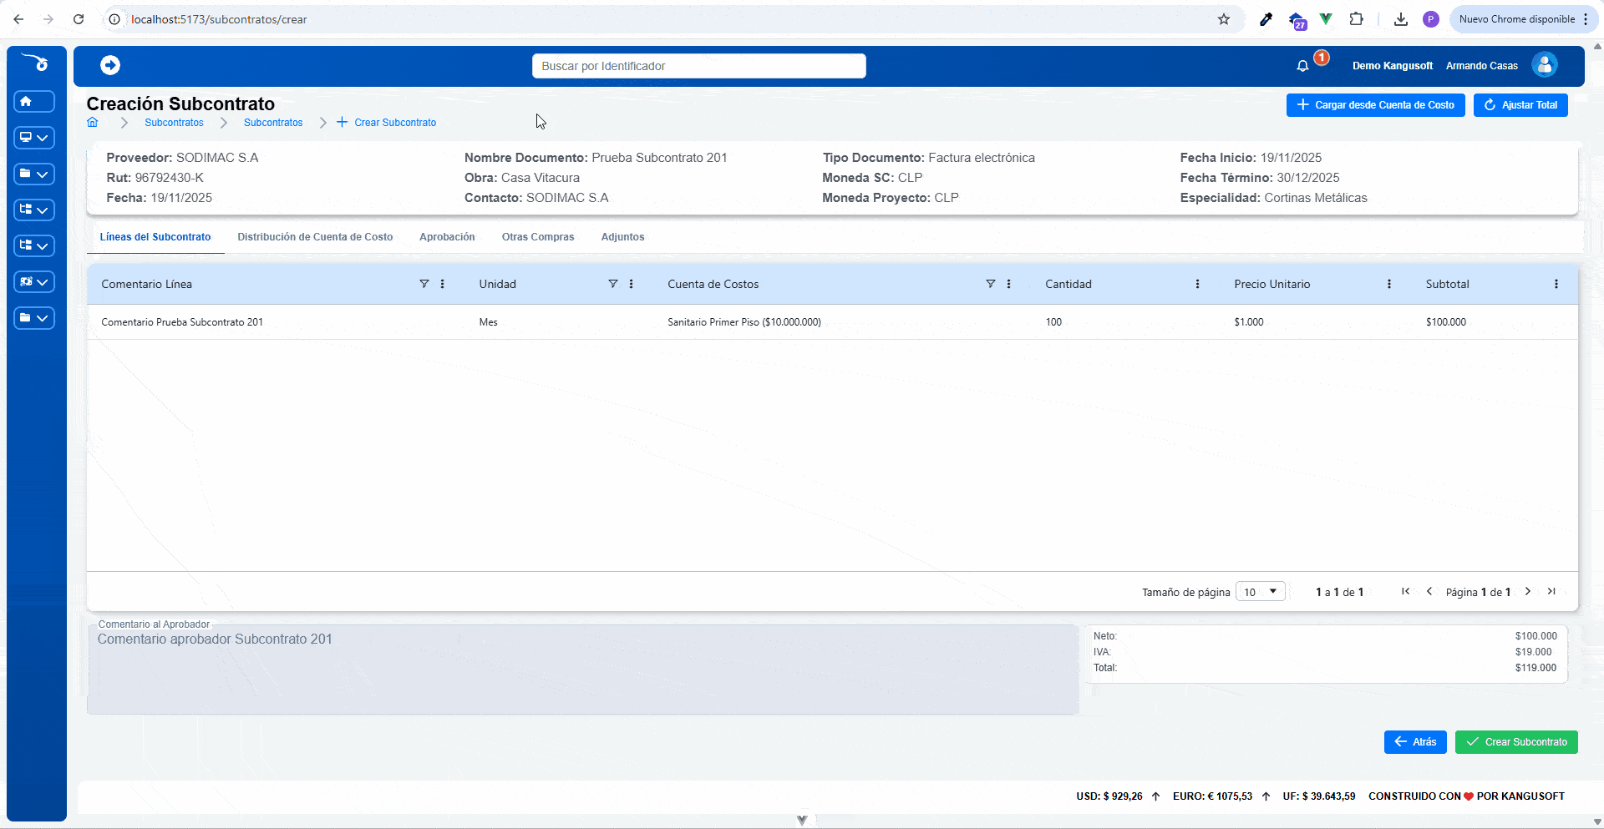This screenshot has height=829, width=1604.
Task: Bookmark this page with the star icon
Action: (x=1224, y=19)
